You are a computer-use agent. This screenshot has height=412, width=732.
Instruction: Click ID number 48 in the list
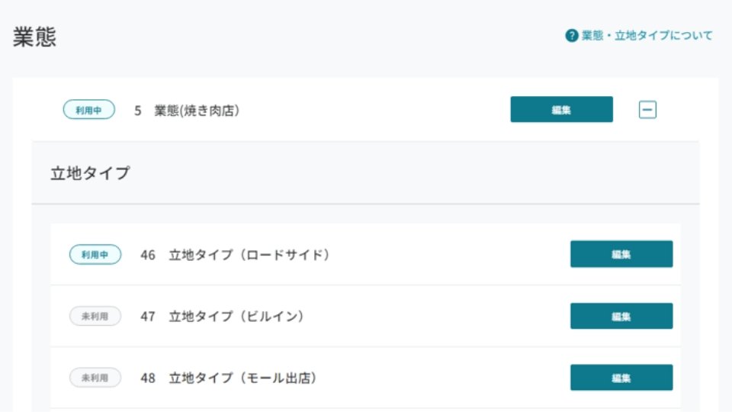point(147,378)
